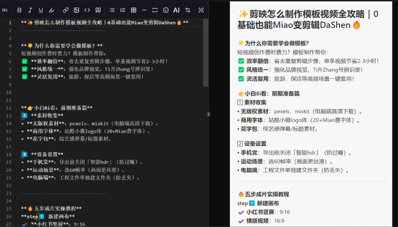Toggle bold formatting in the toolbar
The height and width of the screenshot is (227, 398).
19,10
